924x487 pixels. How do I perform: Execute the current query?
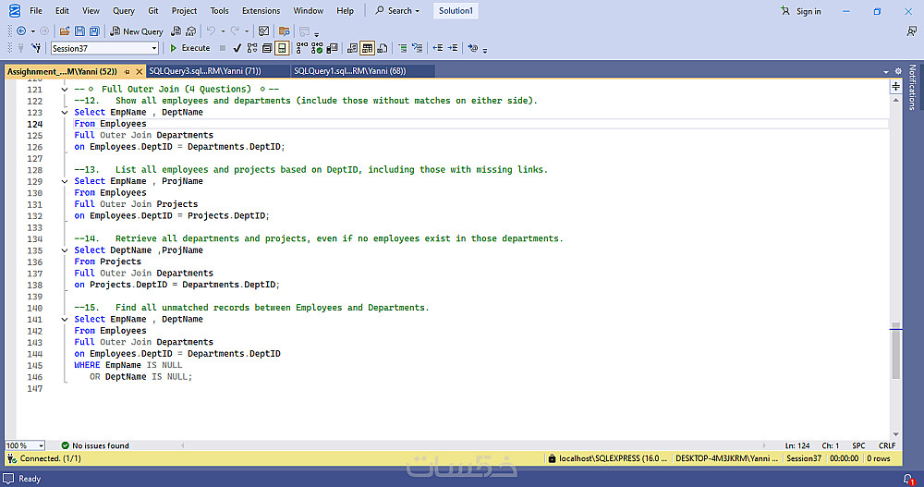coord(189,48)
